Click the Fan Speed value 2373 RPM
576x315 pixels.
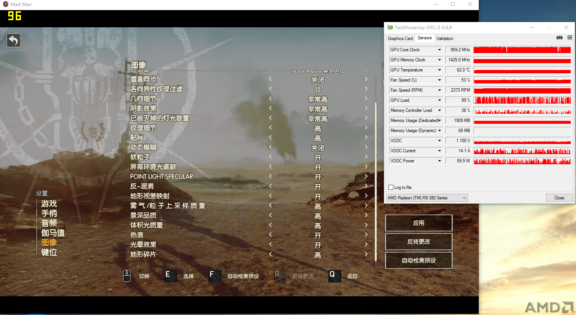point(458,90)
